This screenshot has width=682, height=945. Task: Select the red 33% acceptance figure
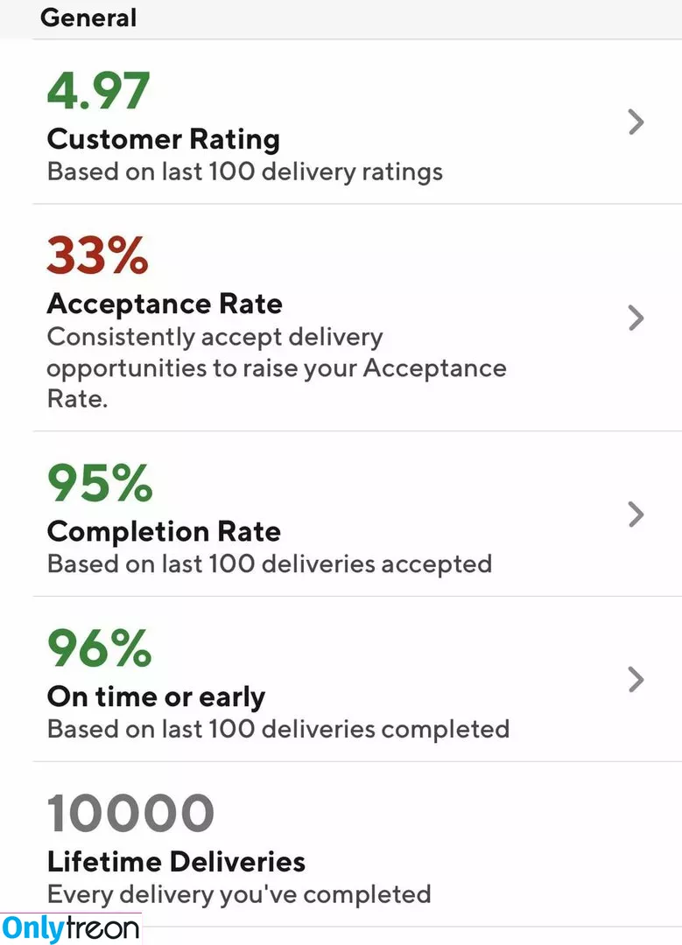tap(98, 255)
